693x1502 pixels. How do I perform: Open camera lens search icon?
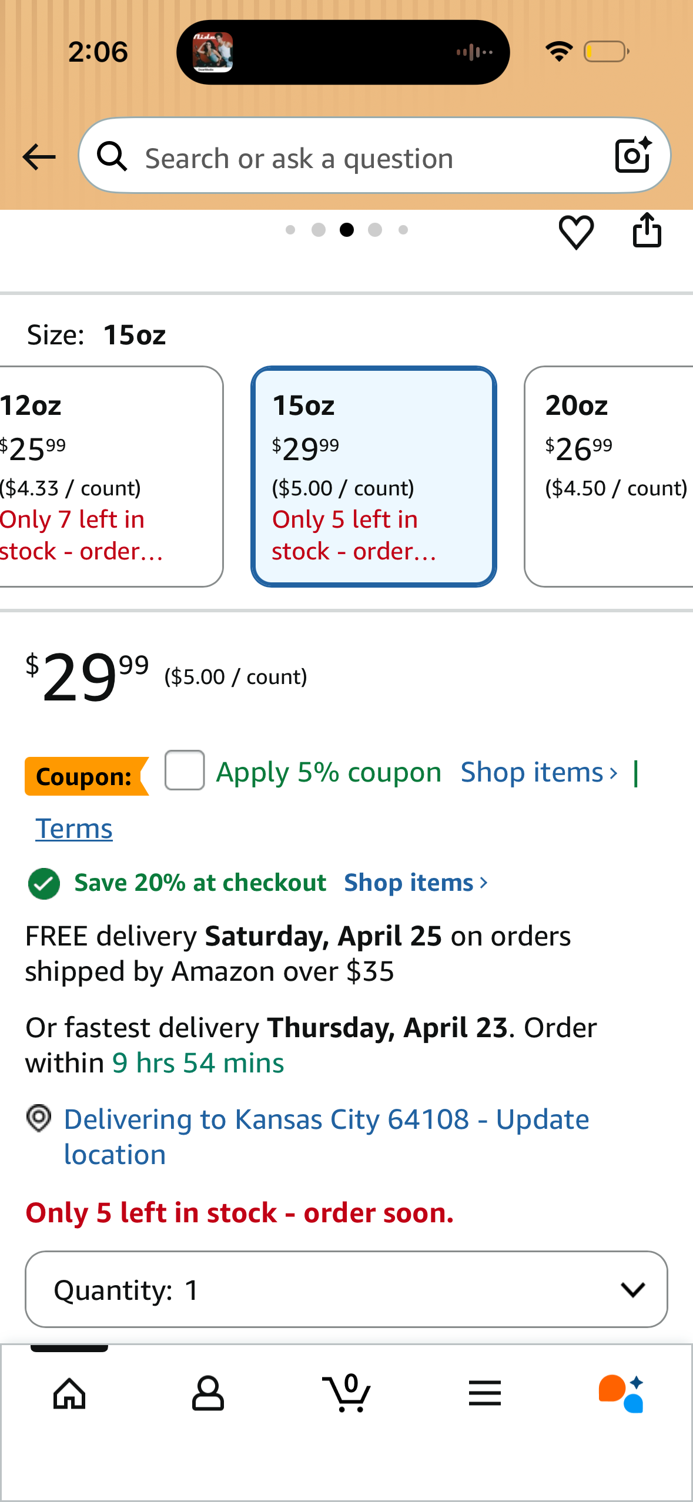pos(633,155)
